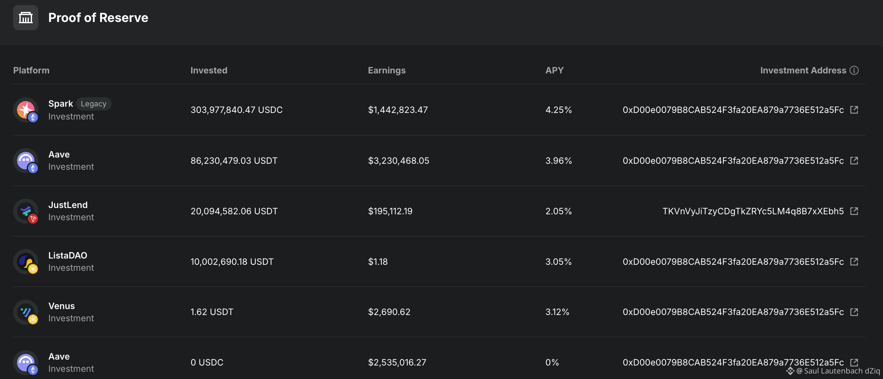Open external link for Aave USDT address
Screen dimensions: 883x379
[854, 160]
